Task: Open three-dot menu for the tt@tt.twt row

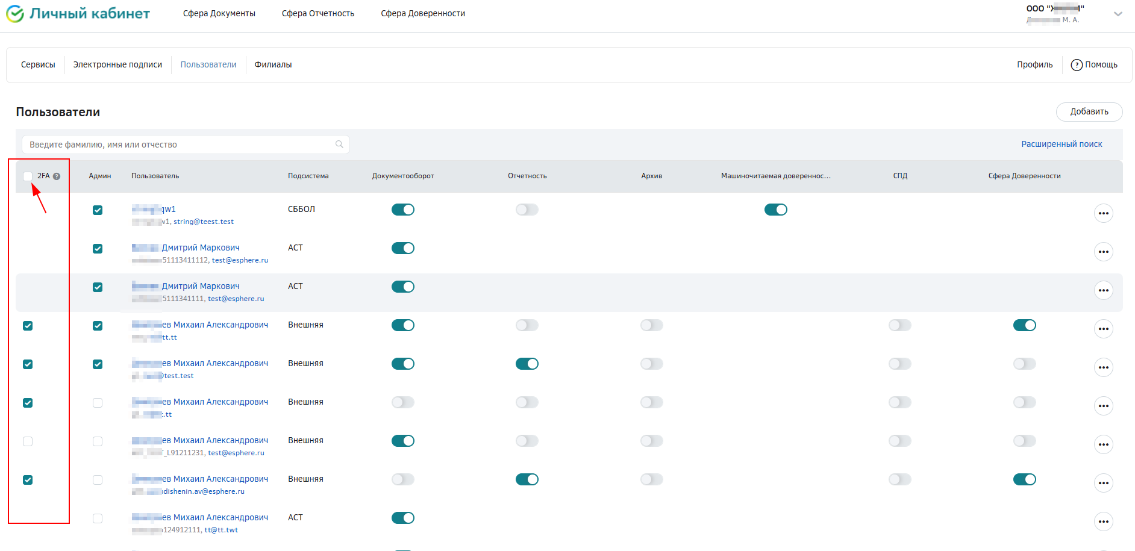Action: pos(1103,521)
